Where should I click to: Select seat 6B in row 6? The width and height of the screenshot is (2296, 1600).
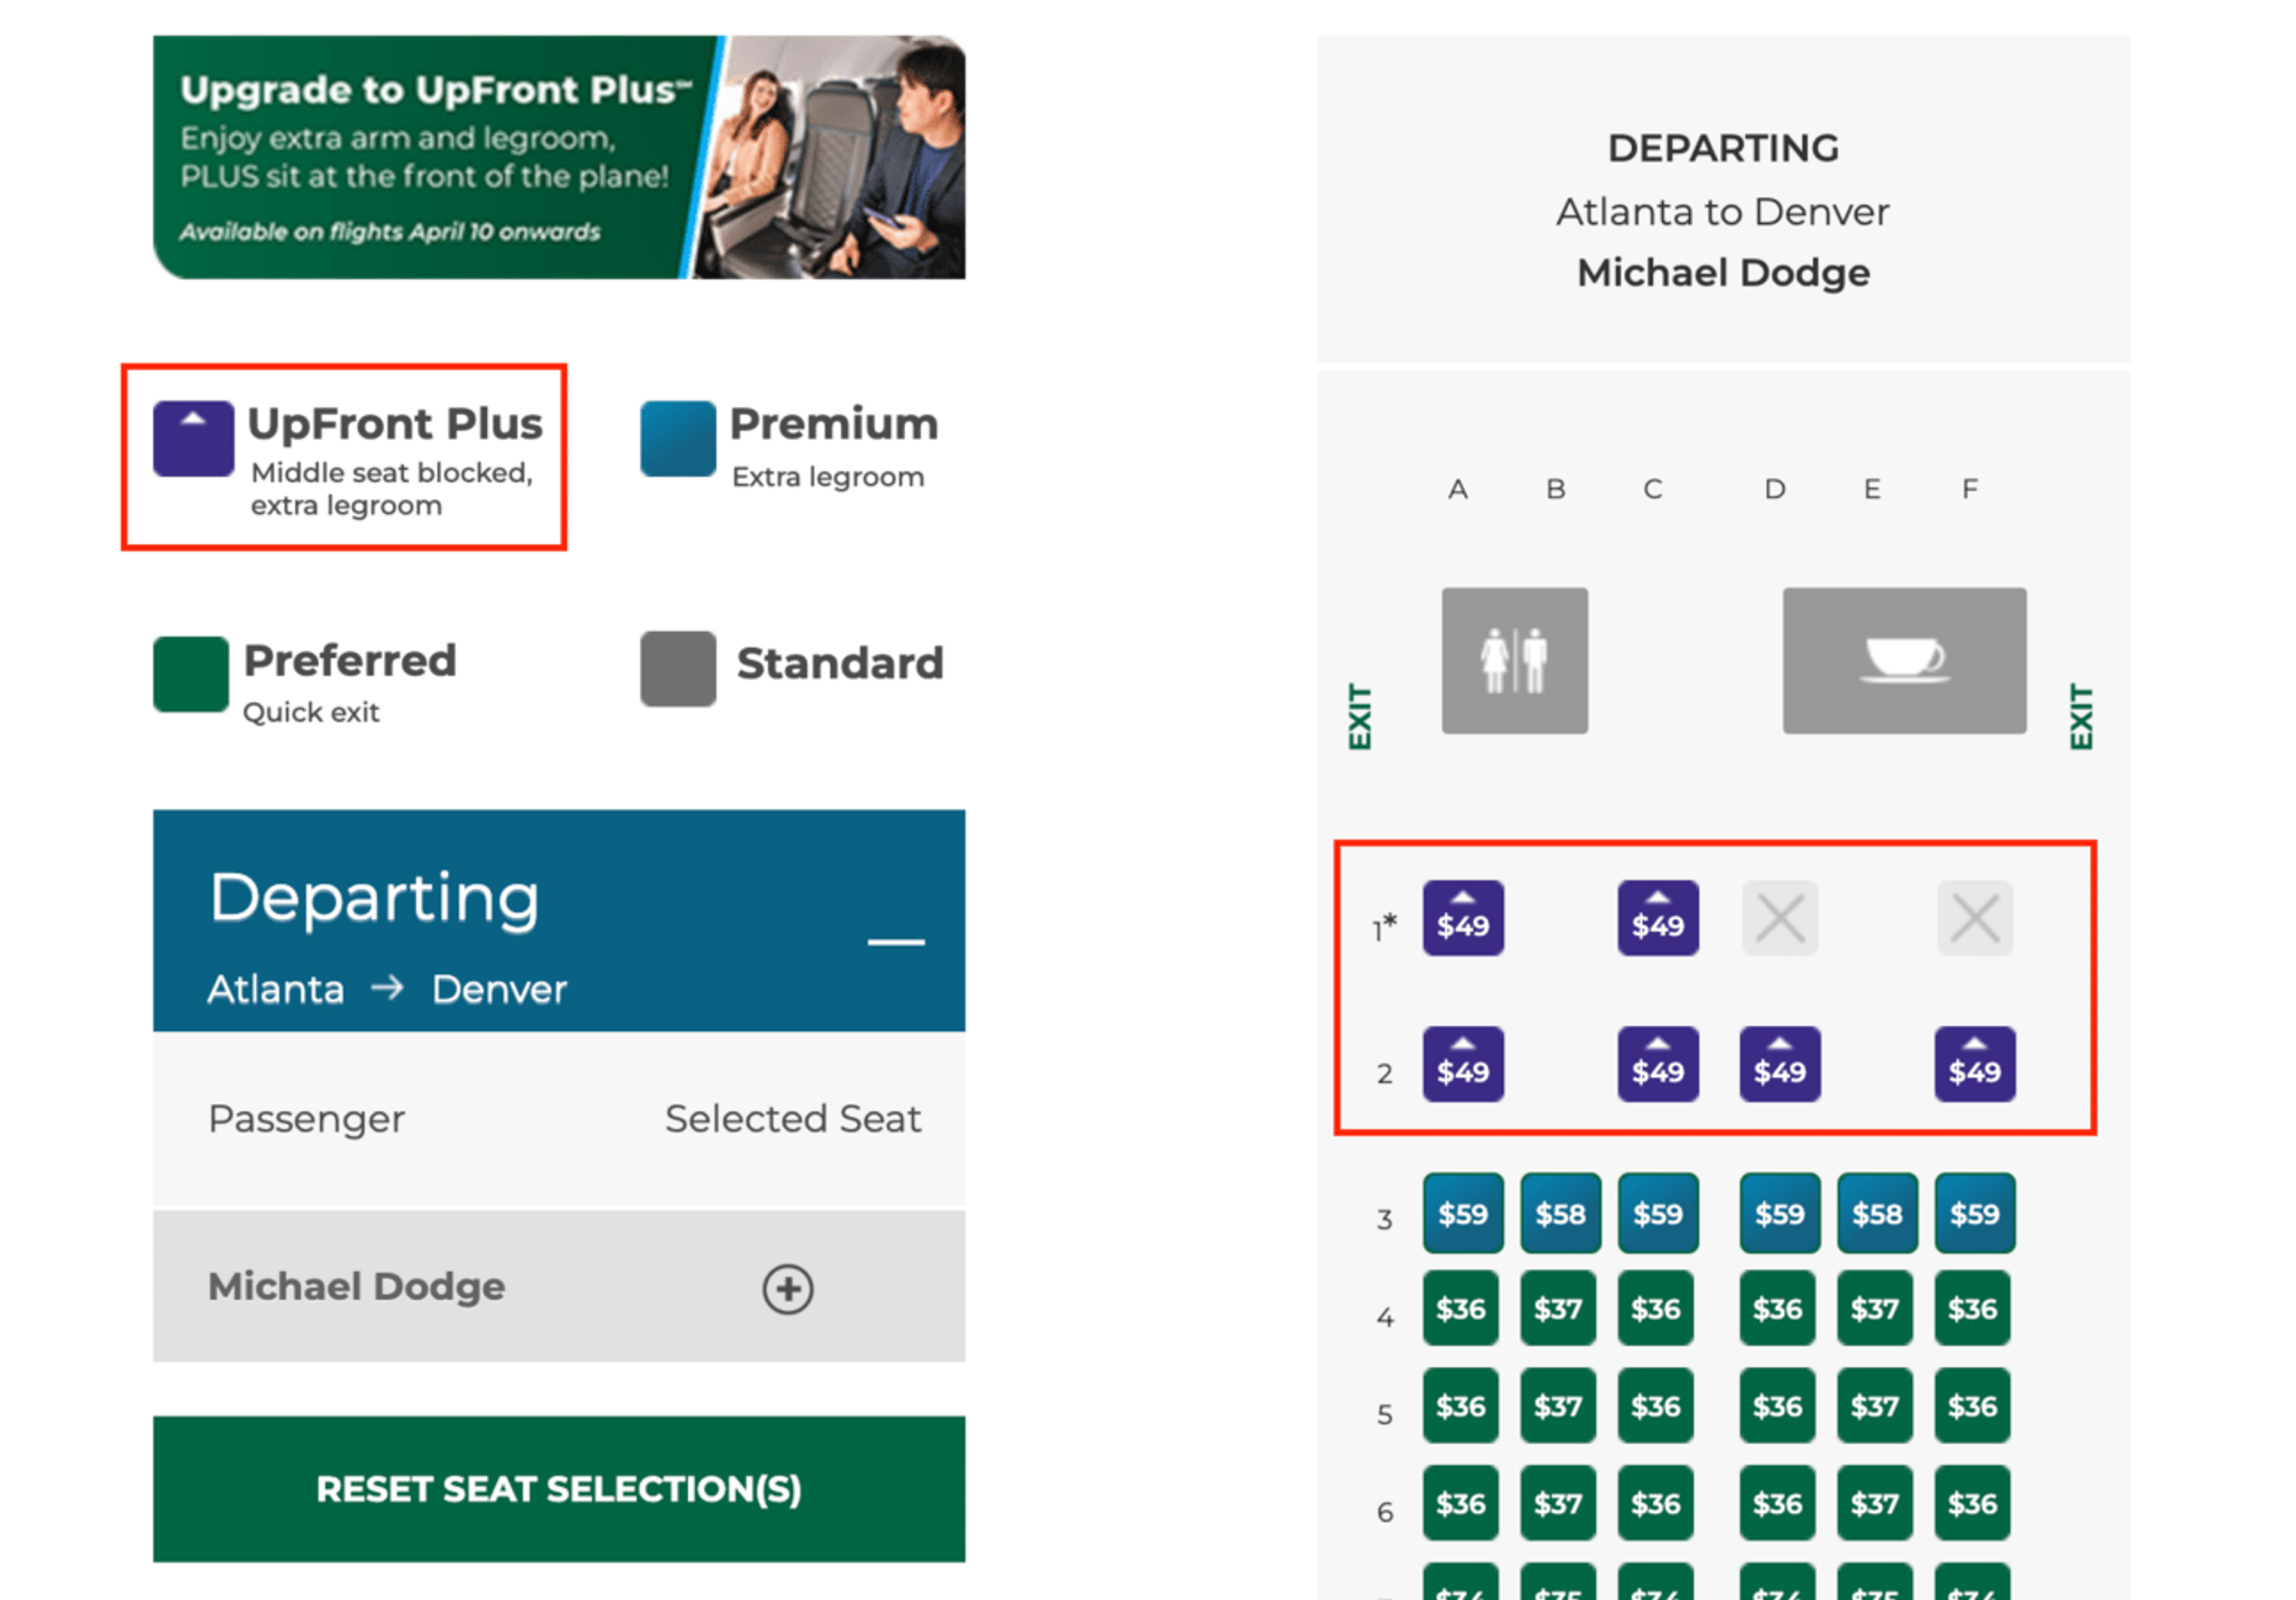tap(1558, 1503)
